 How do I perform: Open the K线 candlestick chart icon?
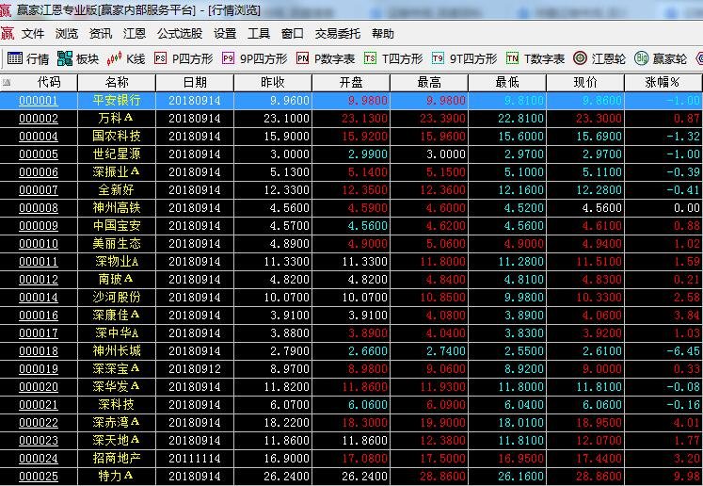(114, 58)
